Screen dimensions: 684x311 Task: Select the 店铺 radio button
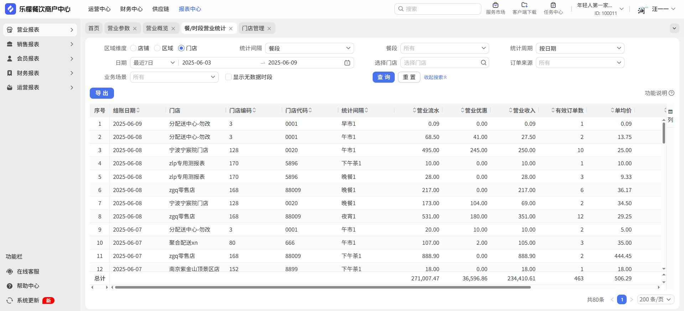pyautogui.click(x=133, y=48)
